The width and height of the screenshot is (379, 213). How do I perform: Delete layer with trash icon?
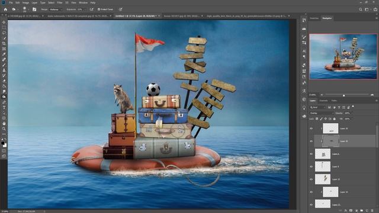click(x=372, y=211)
